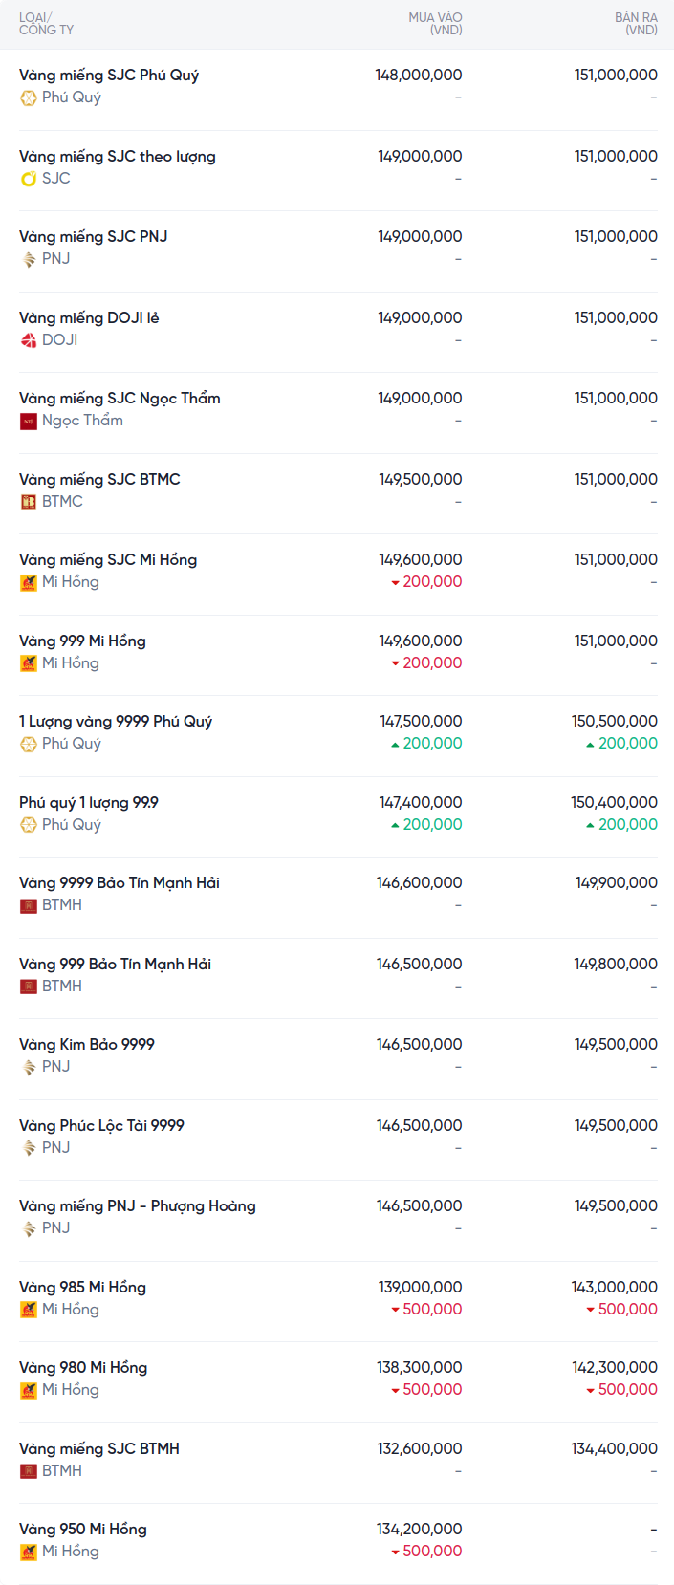Open Vàng miếng DOJI lẻ row title

tap(89, 318)
